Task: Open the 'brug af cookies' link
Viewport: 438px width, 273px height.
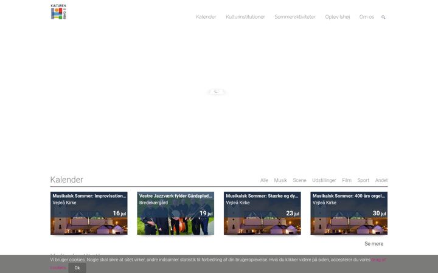Action: coord(378,260)
